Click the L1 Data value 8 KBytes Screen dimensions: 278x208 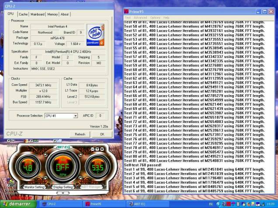click(92, 85)
